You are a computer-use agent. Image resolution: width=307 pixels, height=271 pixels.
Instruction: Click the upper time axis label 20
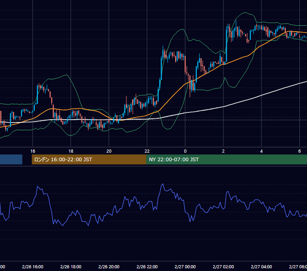[x=109, y=151]
